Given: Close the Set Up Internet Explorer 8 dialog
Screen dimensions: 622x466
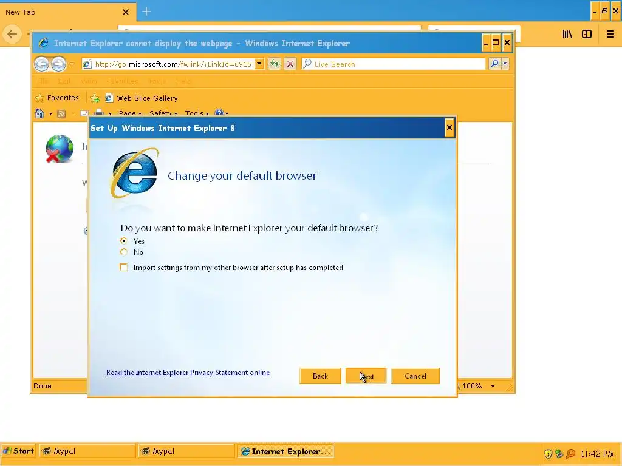Looking at the screenshot, I should click(449, 127).
